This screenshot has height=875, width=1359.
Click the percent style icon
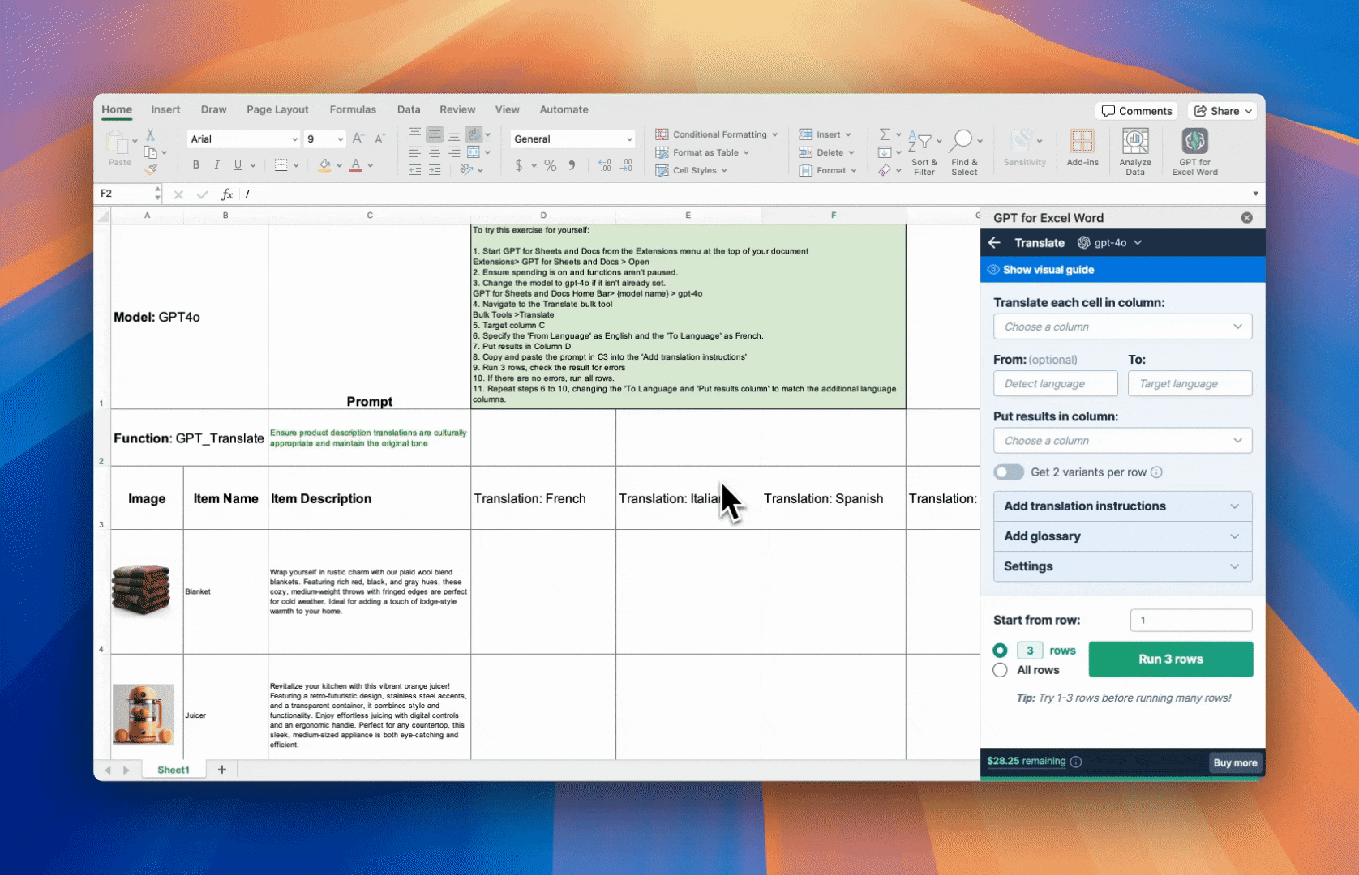550,165
